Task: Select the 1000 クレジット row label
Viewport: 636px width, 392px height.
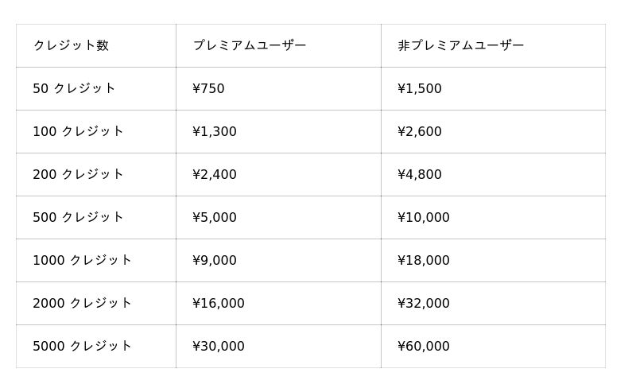Action: [x=82, y=260]
